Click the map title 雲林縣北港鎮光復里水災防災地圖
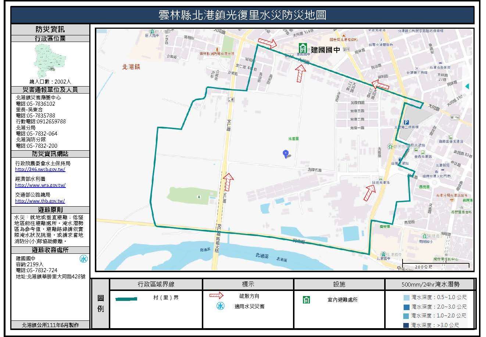486x337 pixels. [242, 15]
